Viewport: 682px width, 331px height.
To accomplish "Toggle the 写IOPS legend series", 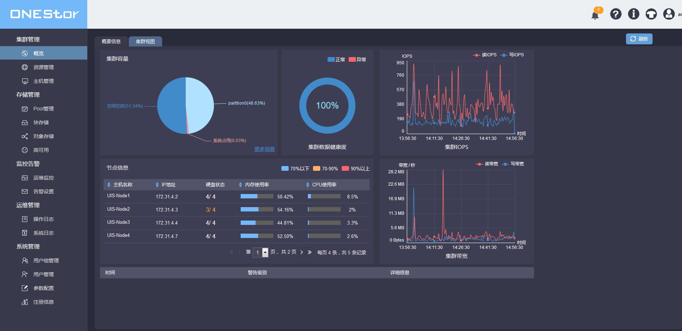I will pos(512,55).
